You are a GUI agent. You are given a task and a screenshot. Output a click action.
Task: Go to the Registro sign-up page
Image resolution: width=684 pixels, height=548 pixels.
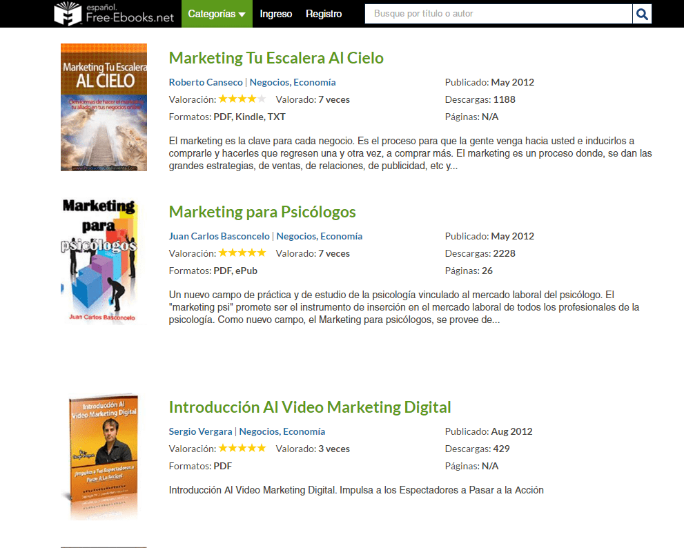point(324,14)
